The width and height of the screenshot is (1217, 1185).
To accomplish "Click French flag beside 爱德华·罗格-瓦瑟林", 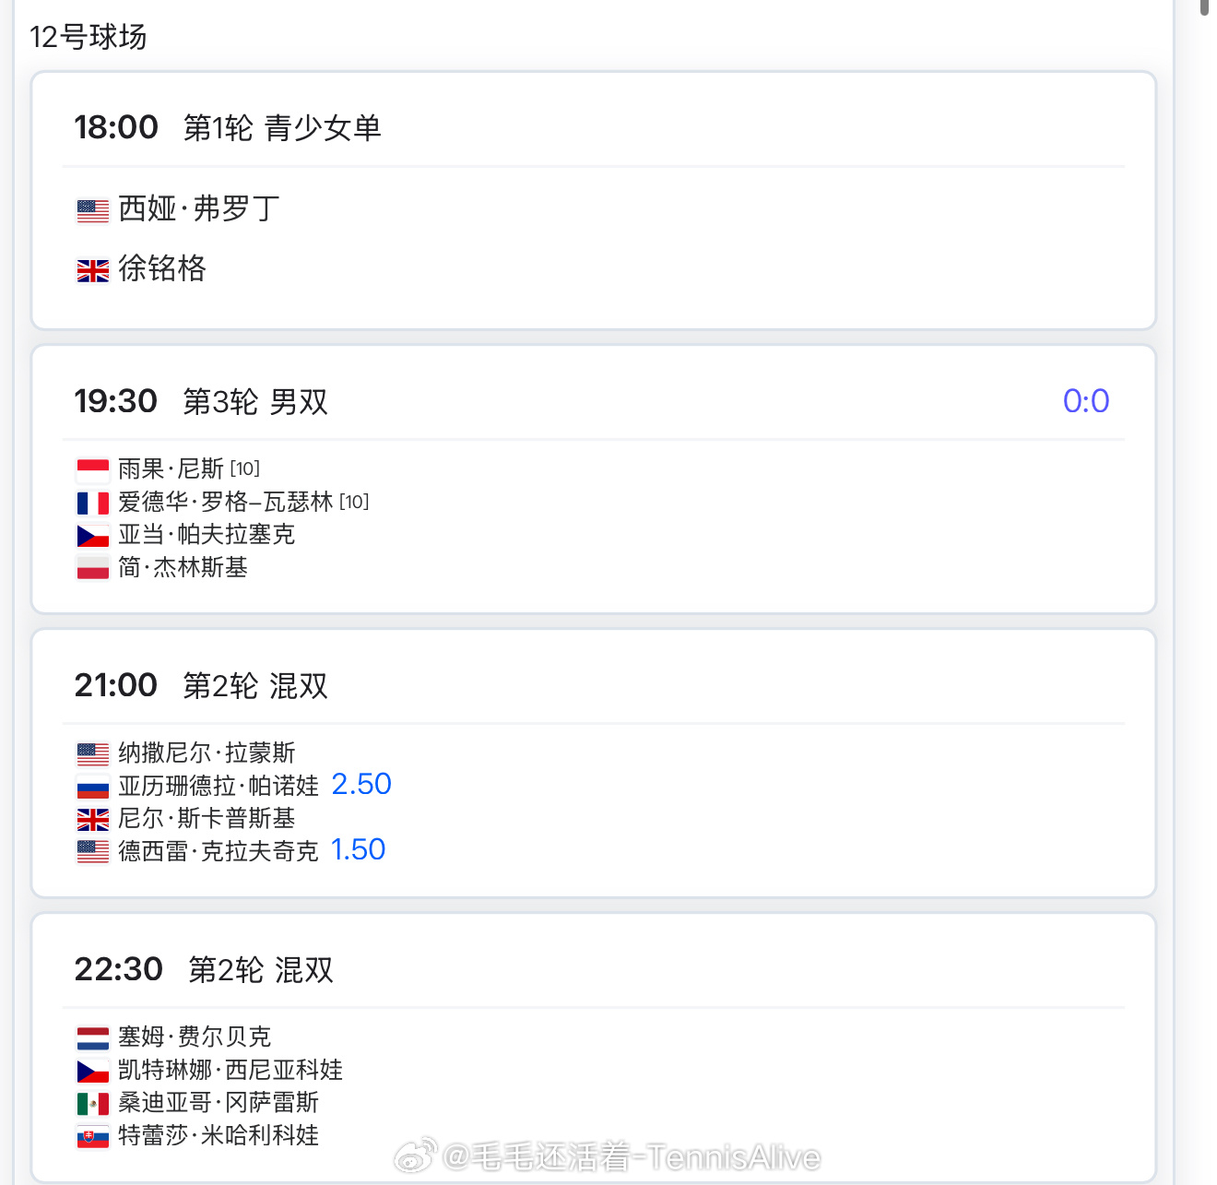I will click(93, 504).
